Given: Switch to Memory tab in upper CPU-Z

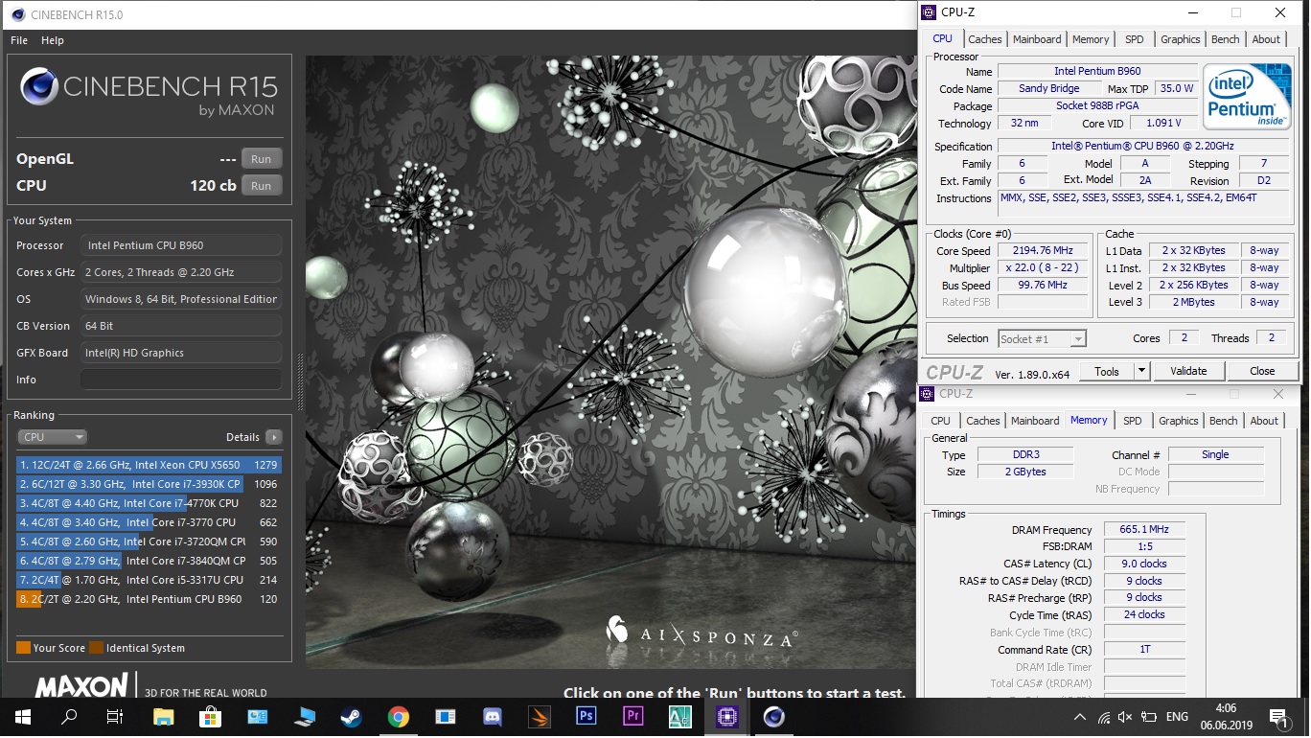Looking at the screenshot, I should click(x=1091, y=39).
